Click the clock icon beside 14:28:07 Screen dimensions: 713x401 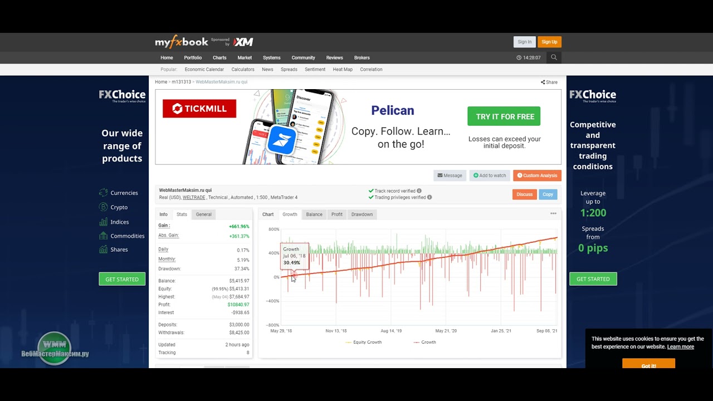[x=519, y=57]
